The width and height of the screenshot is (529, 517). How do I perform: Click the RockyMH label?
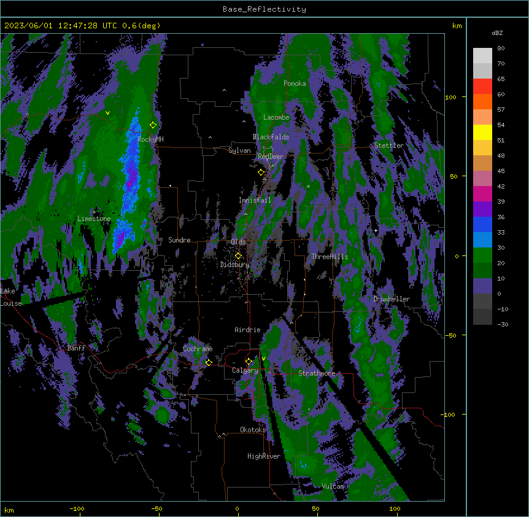(150, 139)
